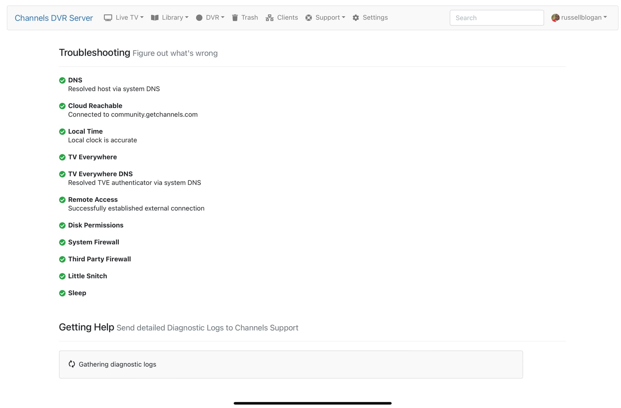Click the spinning refresh icon beside diagnostic logs
The image size is (621, 408).
tap(72, 364)
